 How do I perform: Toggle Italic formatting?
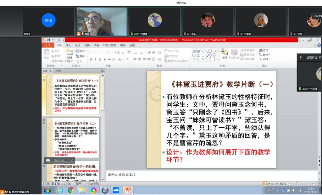(x=95, y=59)
